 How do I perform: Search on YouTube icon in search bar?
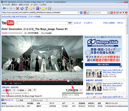pos(115,13)
